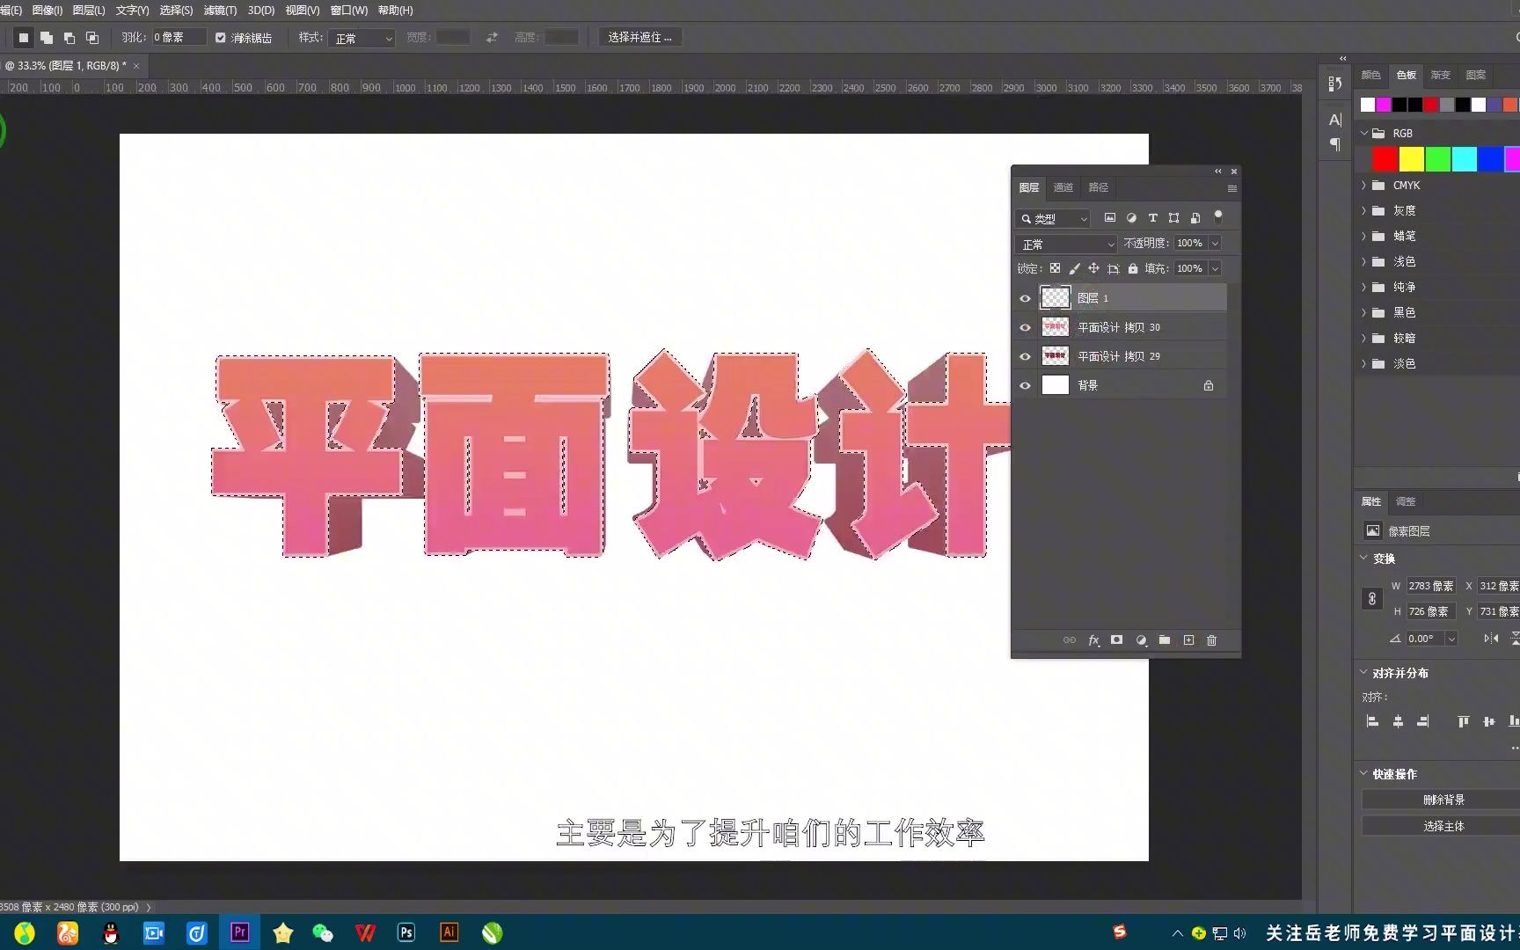1520x950 pixels.
Task: Open the Add layer style fx menu
Action: point(1094,640)
